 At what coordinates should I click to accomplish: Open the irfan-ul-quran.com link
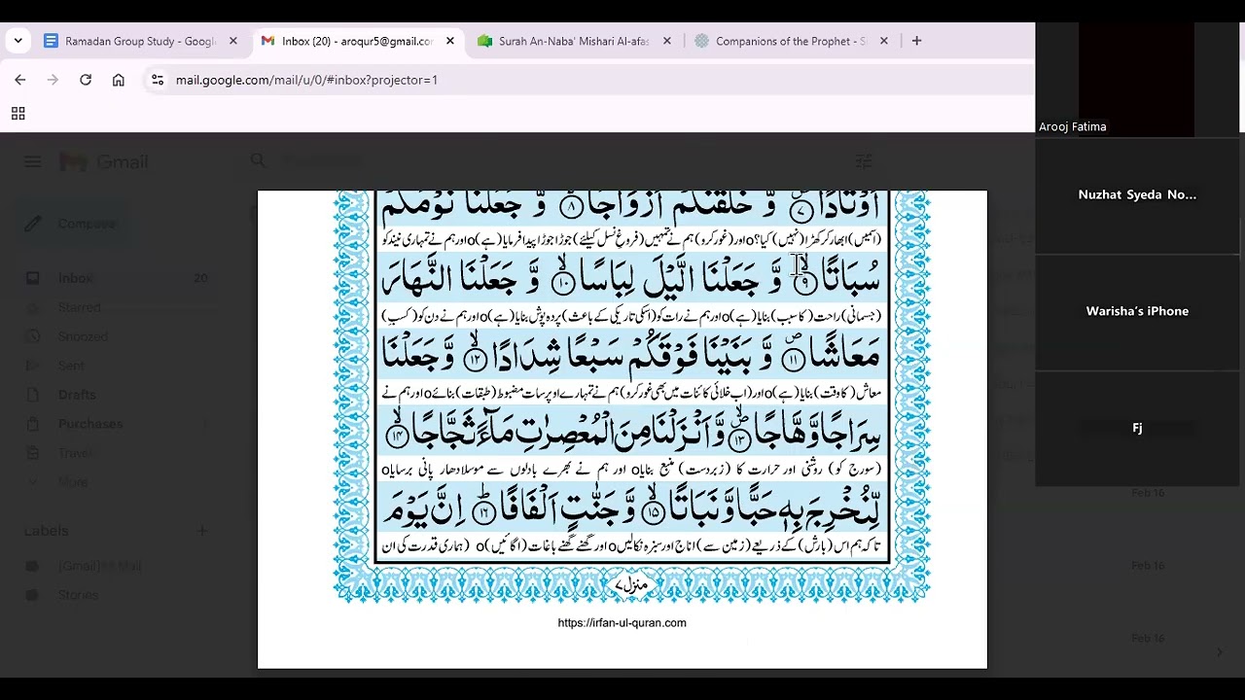[x=622, y=623]
